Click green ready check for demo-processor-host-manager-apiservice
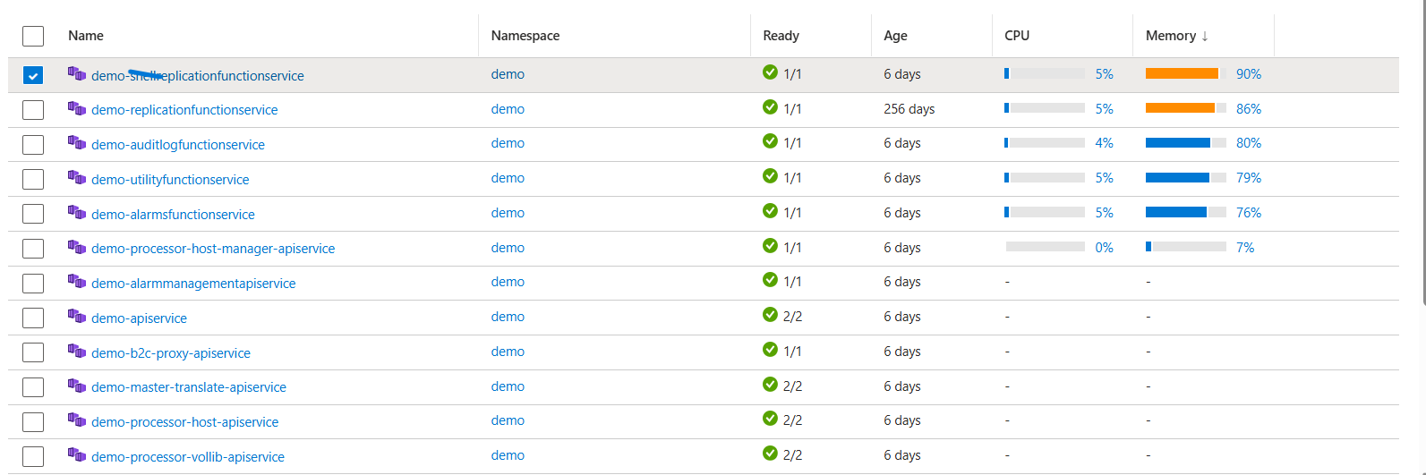The image size is (1426, 475). click(x=770, y=246)
